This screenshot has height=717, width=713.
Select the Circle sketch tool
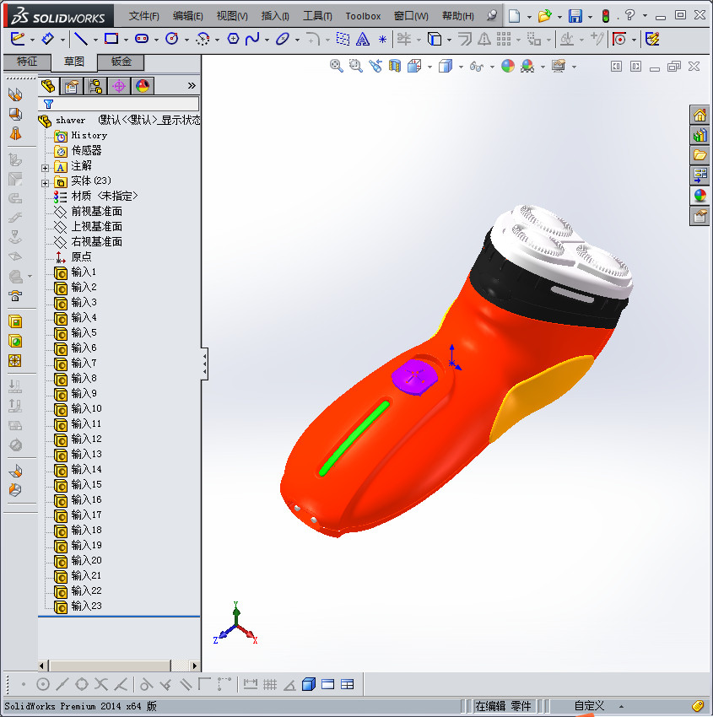(172, 39)
